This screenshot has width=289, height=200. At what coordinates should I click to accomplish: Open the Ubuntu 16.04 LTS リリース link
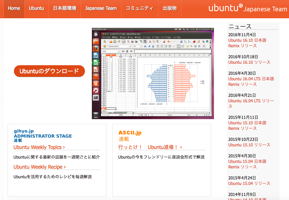click(x=251, y=104)
